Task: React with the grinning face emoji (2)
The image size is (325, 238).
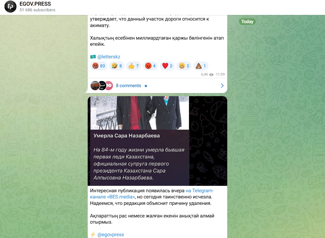Action: tap(184, 66)
